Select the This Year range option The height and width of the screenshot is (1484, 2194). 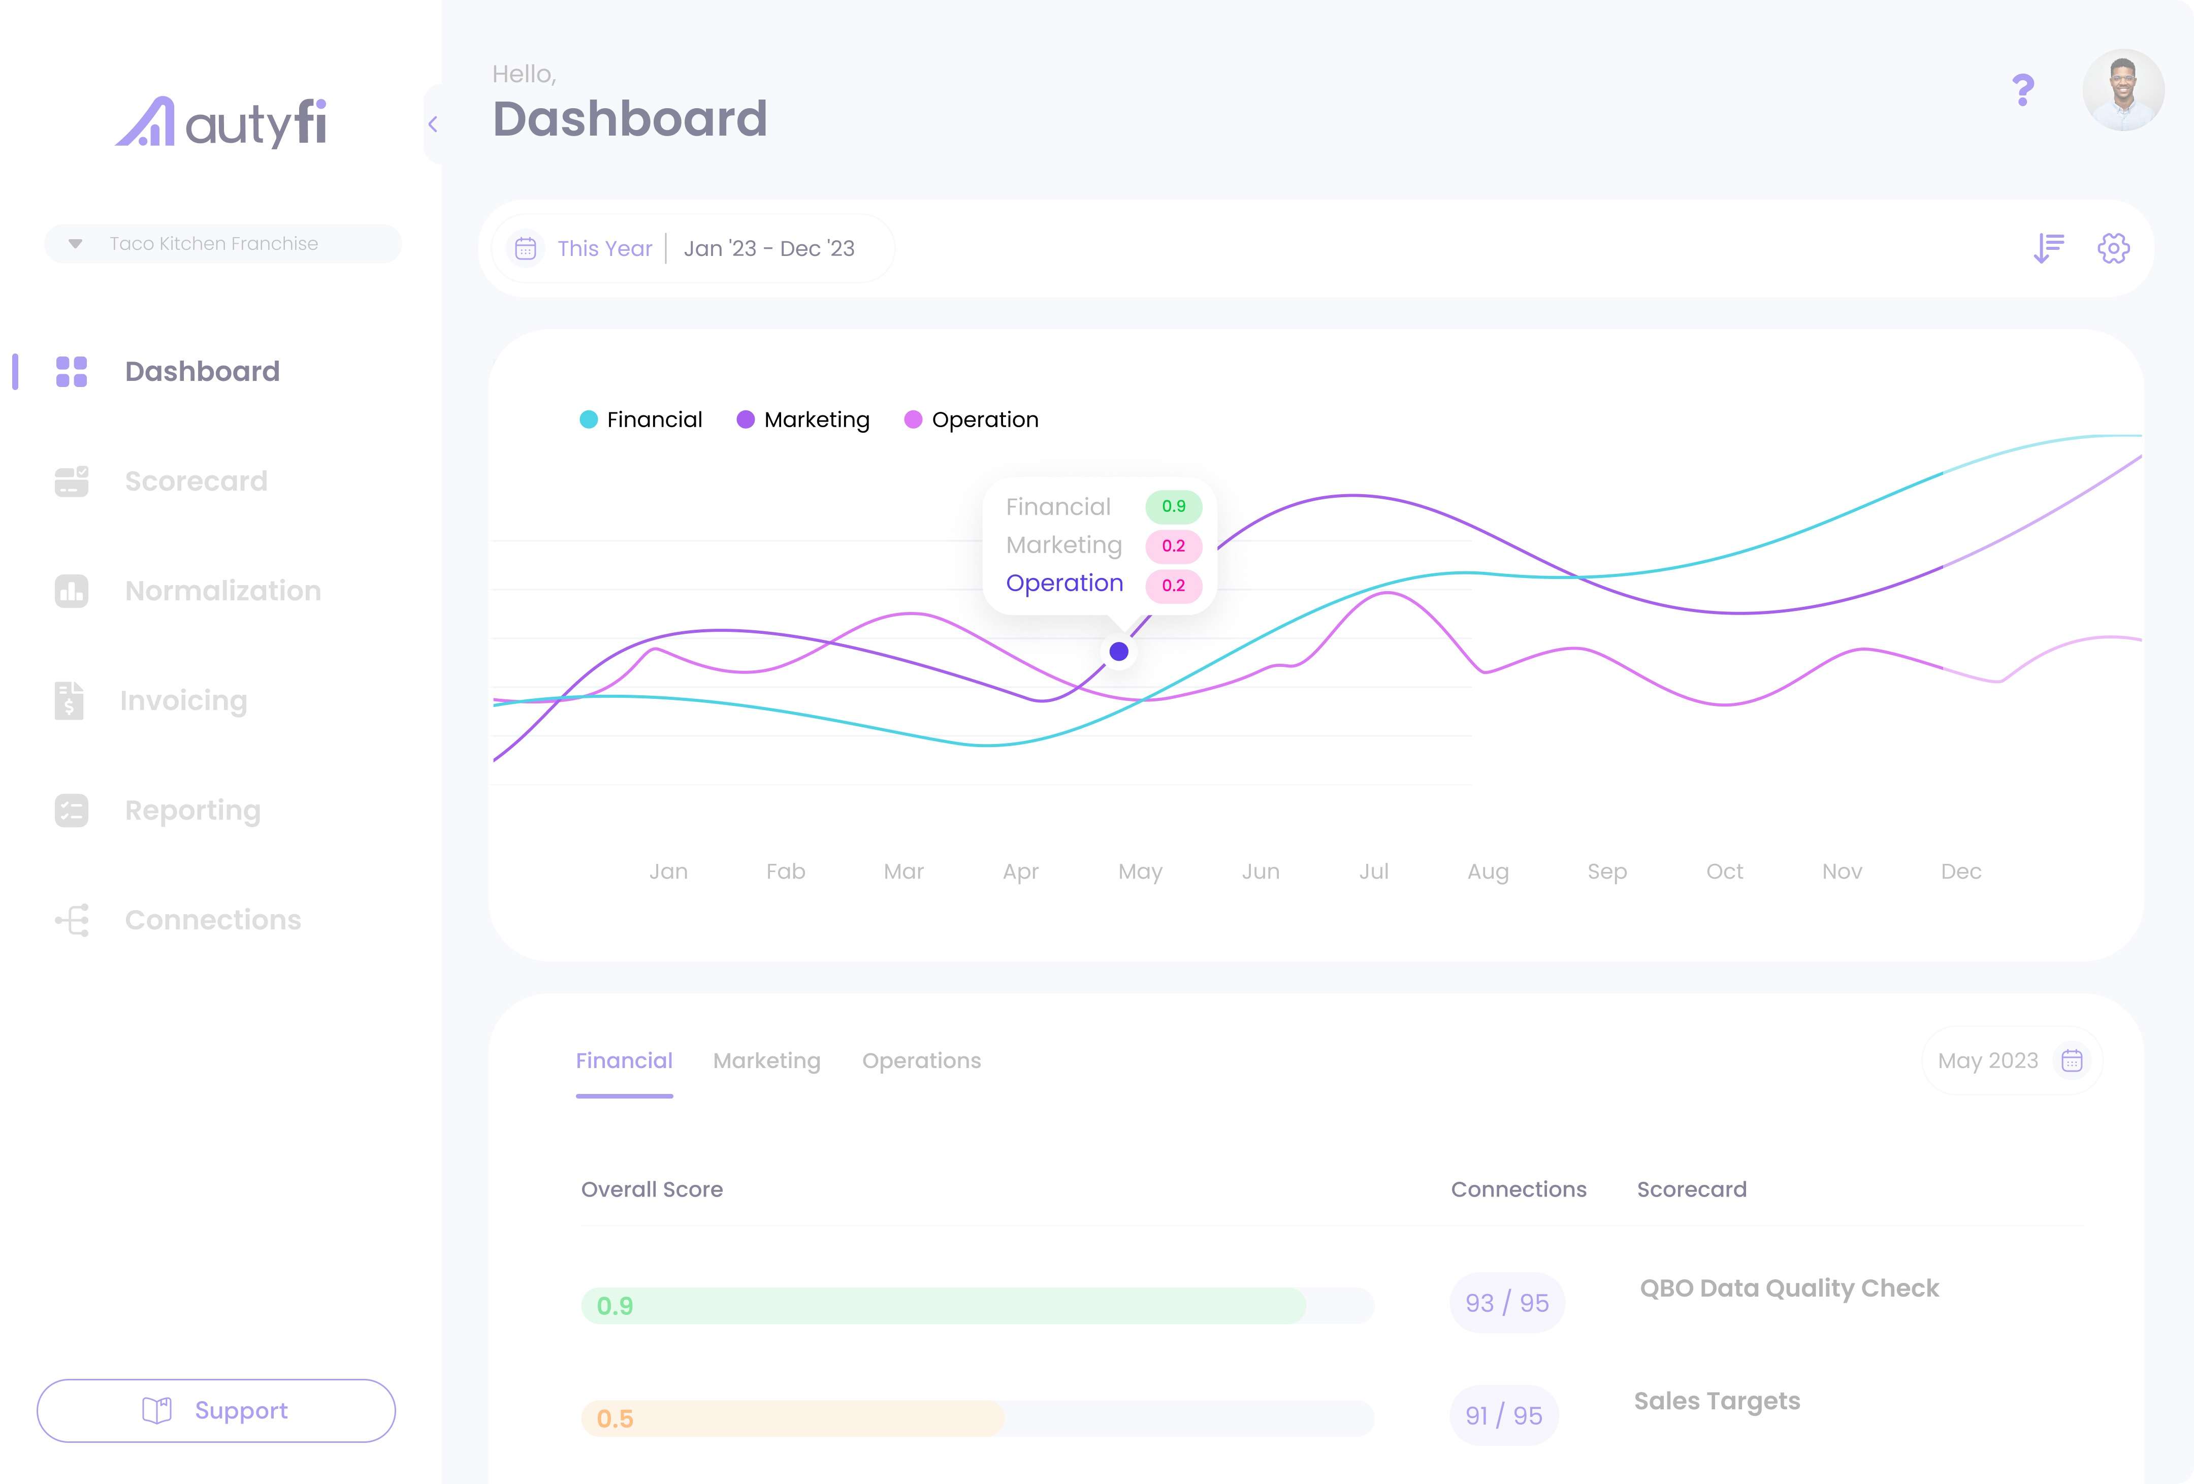click(x=604, y=248)
